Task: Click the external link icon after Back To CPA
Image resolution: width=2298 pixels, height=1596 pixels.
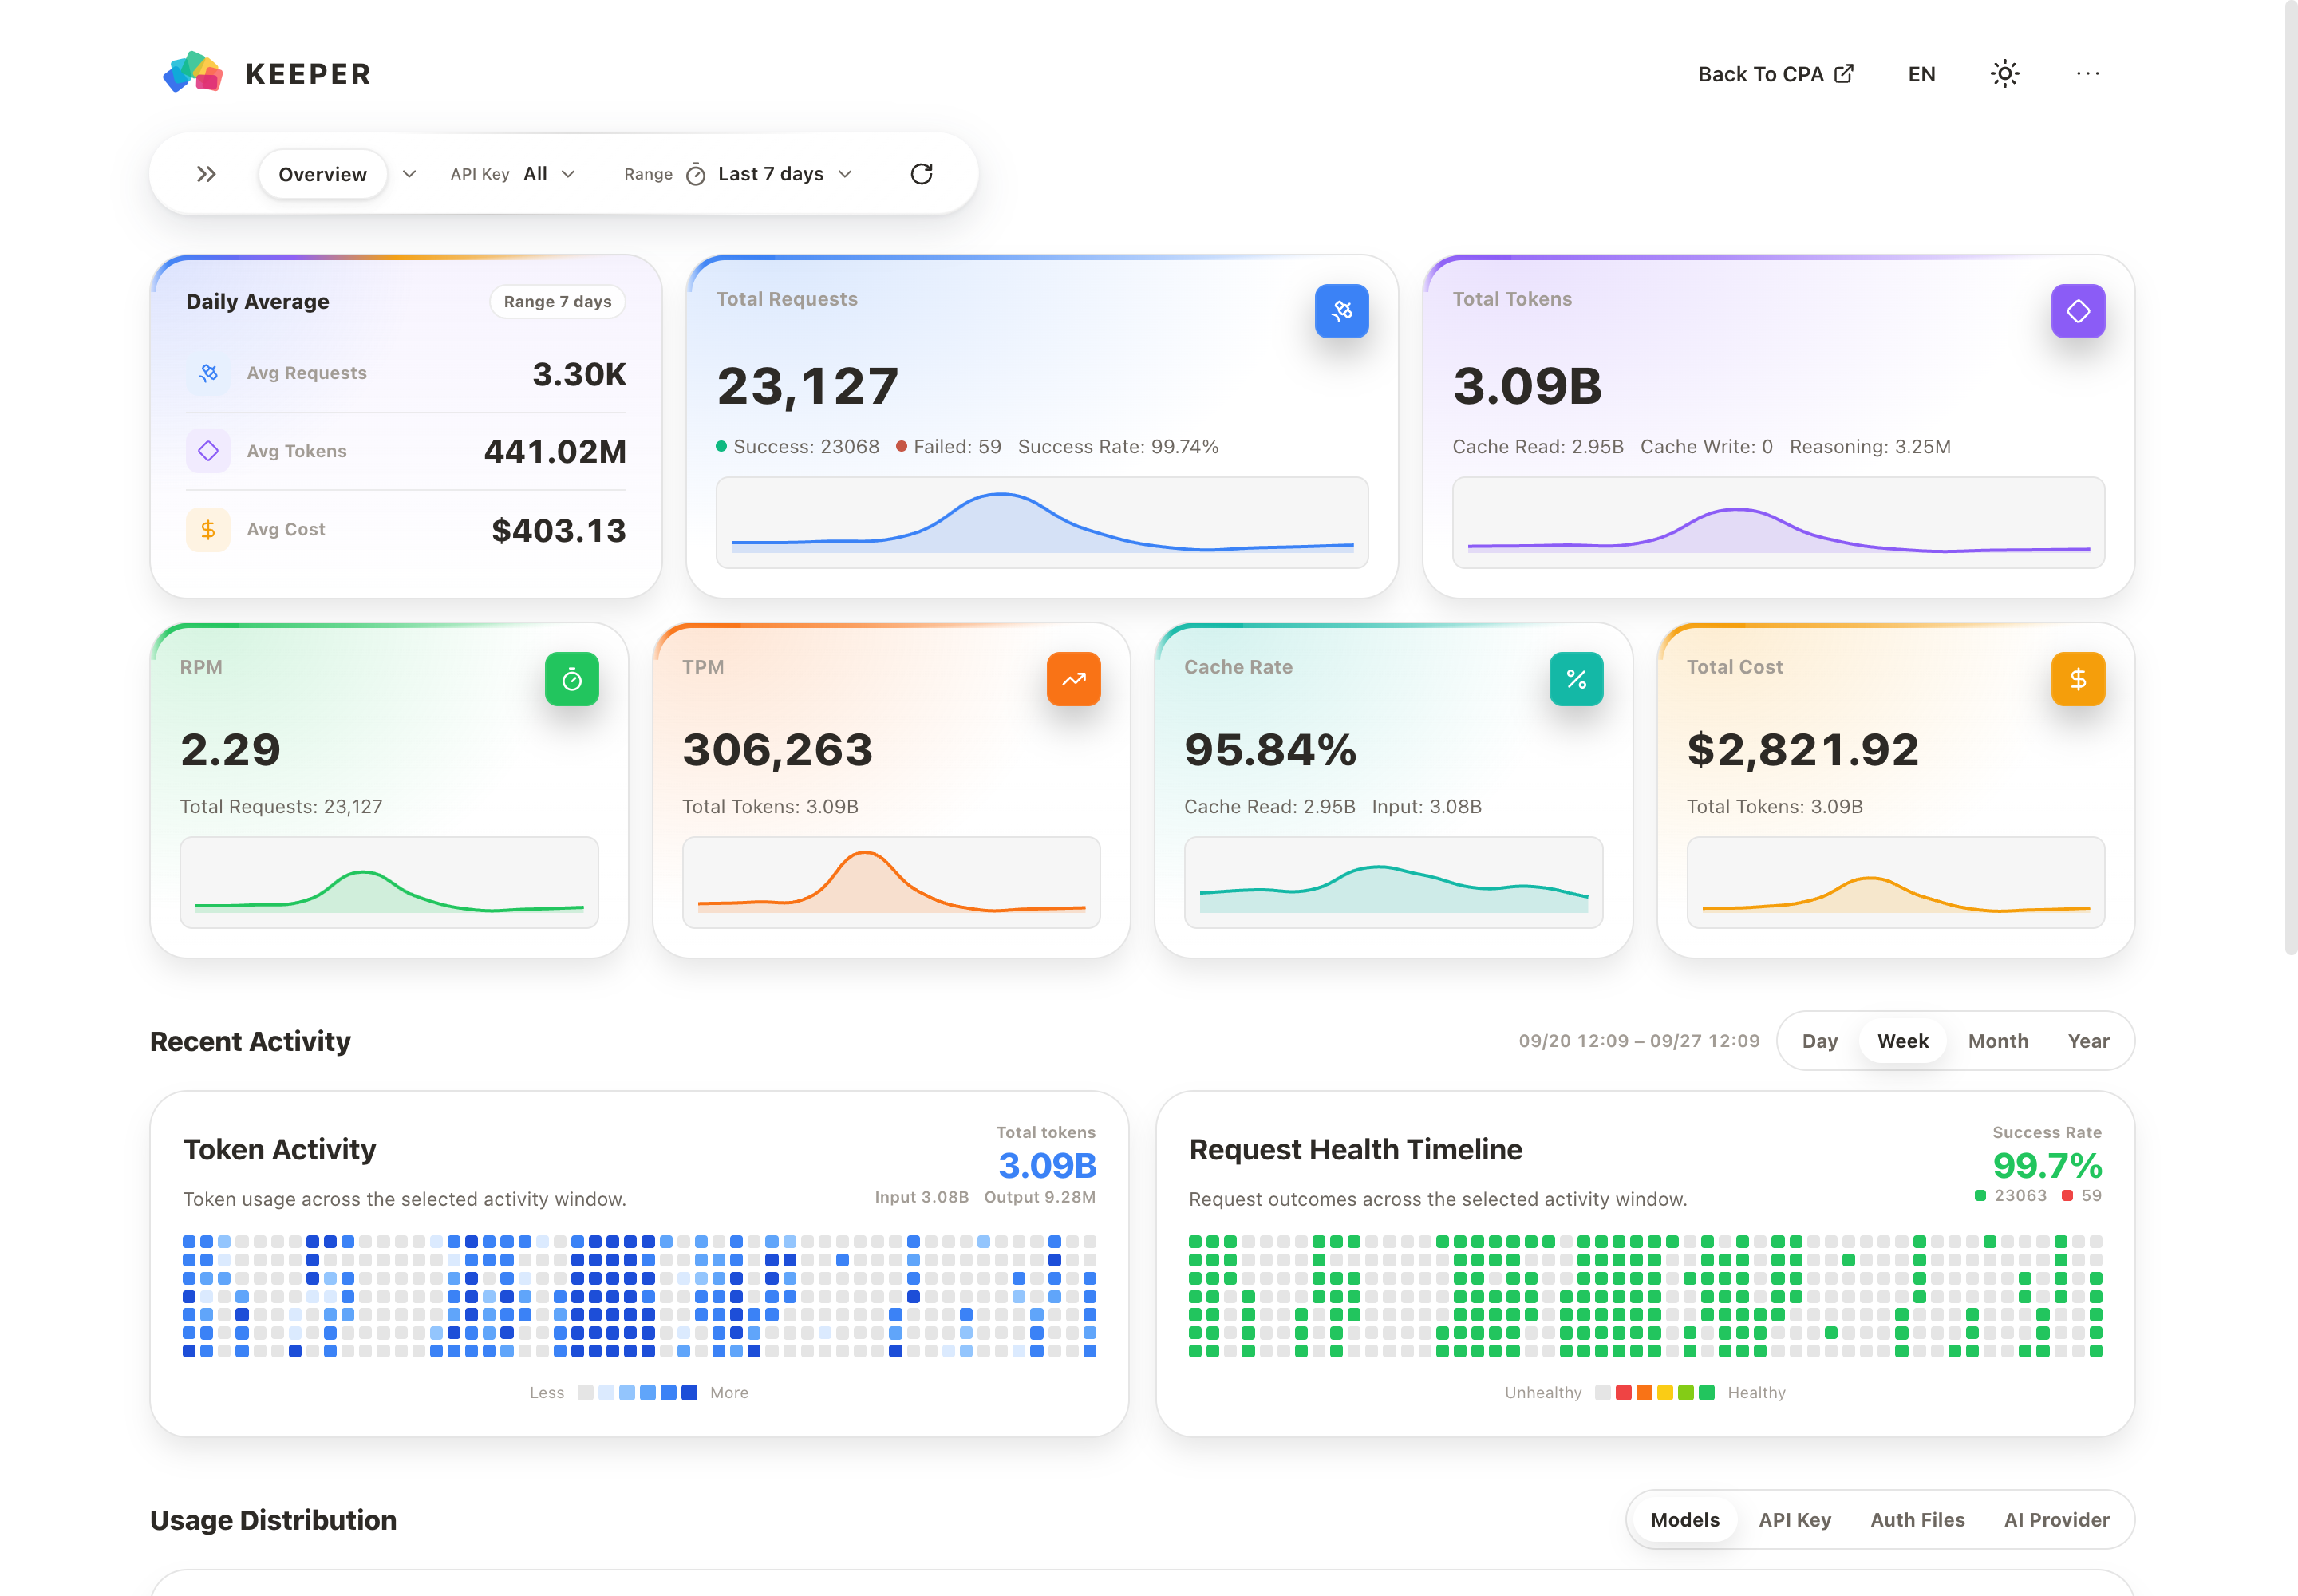Action: pyautogui.click(x=1843, y=73)
